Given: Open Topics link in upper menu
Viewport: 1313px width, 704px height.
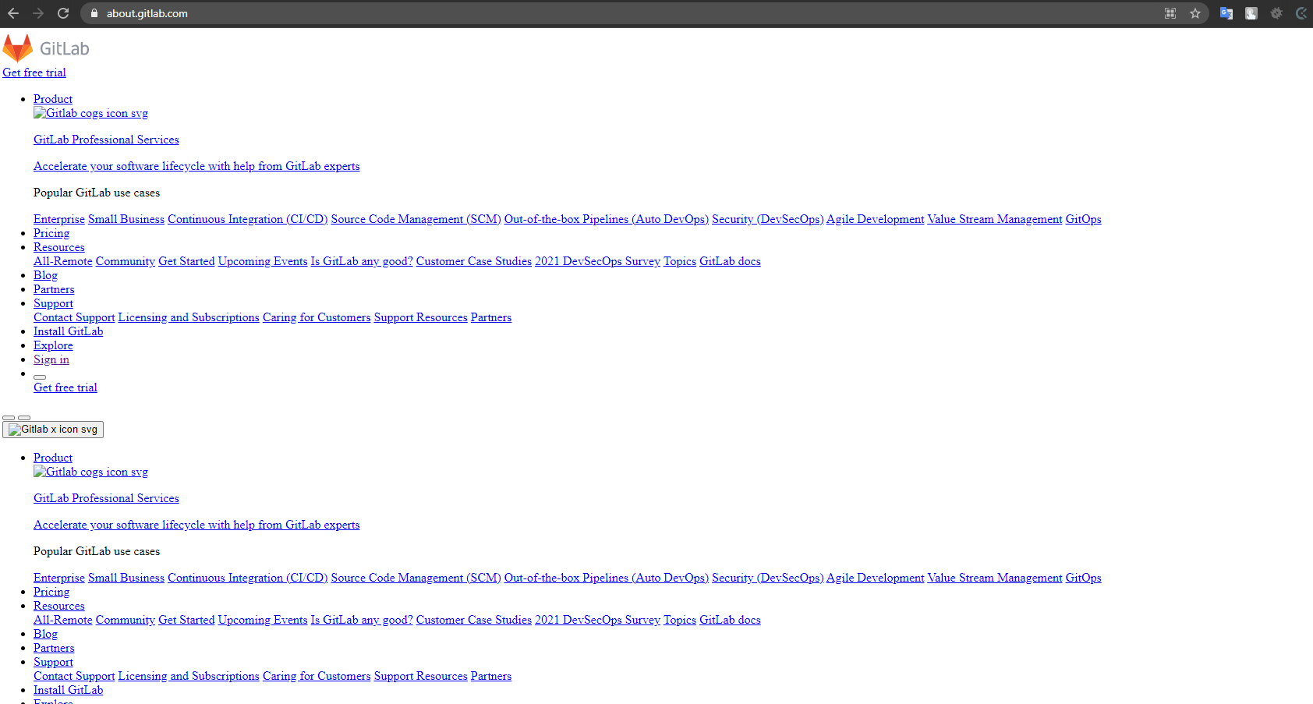Looking at the screenshot, I should tap(680, 261).
